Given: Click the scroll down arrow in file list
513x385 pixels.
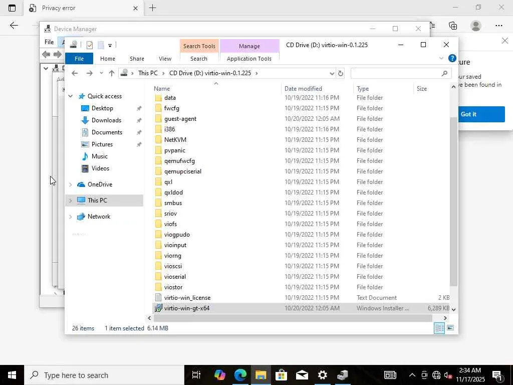Looking at the screenshot, I should tap(453, 309).
